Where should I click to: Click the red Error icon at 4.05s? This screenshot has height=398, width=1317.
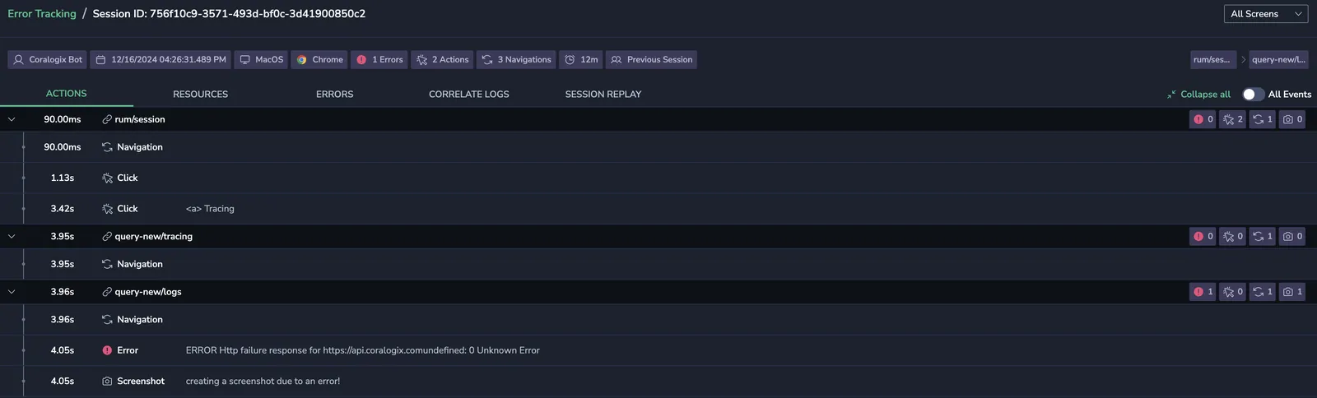point(107,350)
